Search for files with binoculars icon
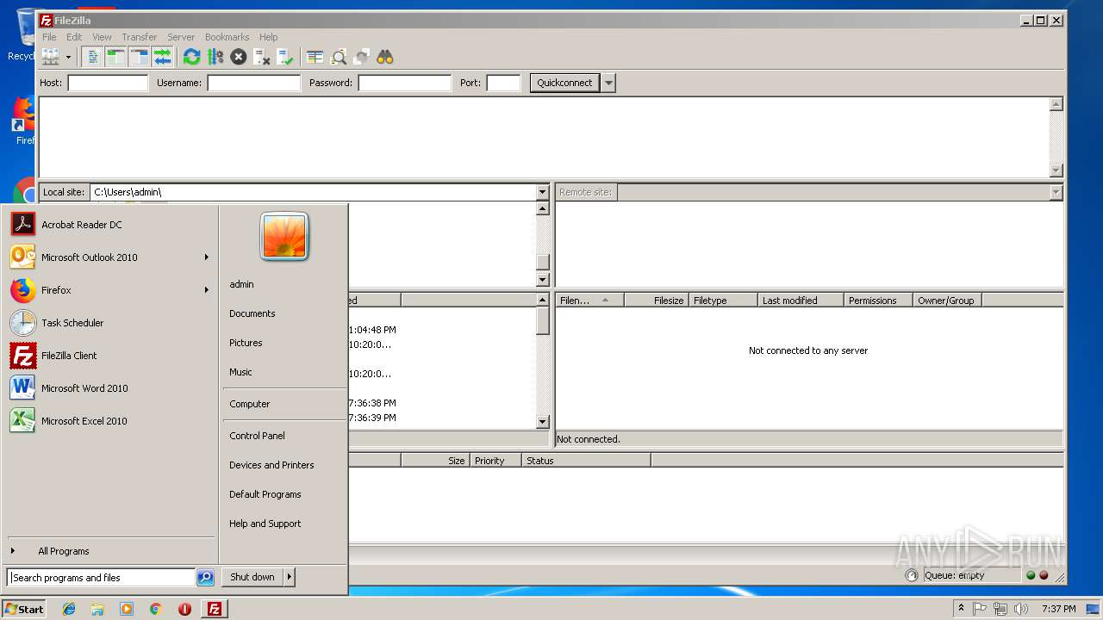Screen dimensions: 1103x620 click(x=385, y=57)
